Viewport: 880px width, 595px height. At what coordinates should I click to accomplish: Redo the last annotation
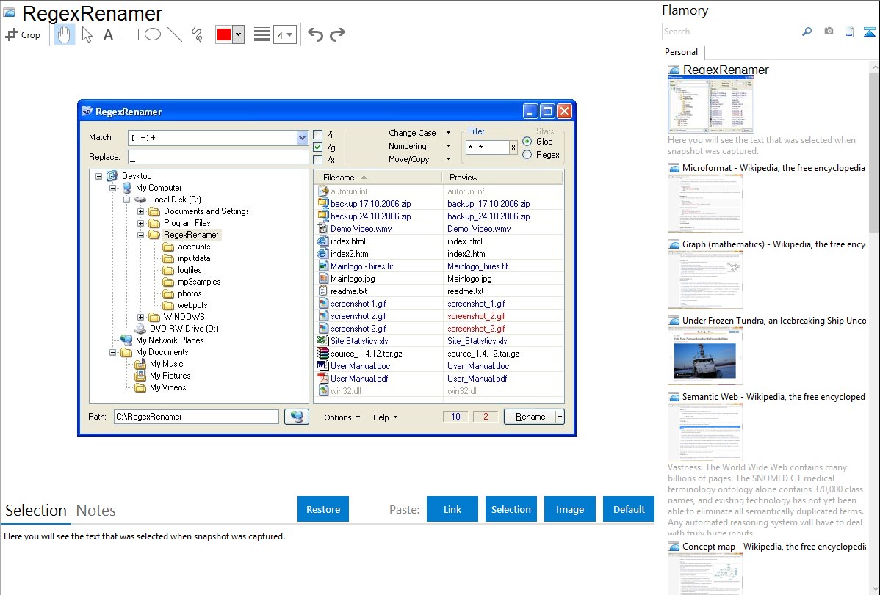pyautogui.click(x=337, y=34)
